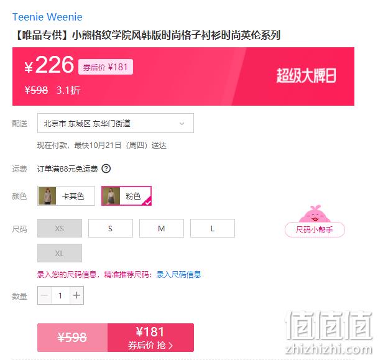Click the chevron arrow in the address box
The image size is (378, 360).
(x=182, y=124)
